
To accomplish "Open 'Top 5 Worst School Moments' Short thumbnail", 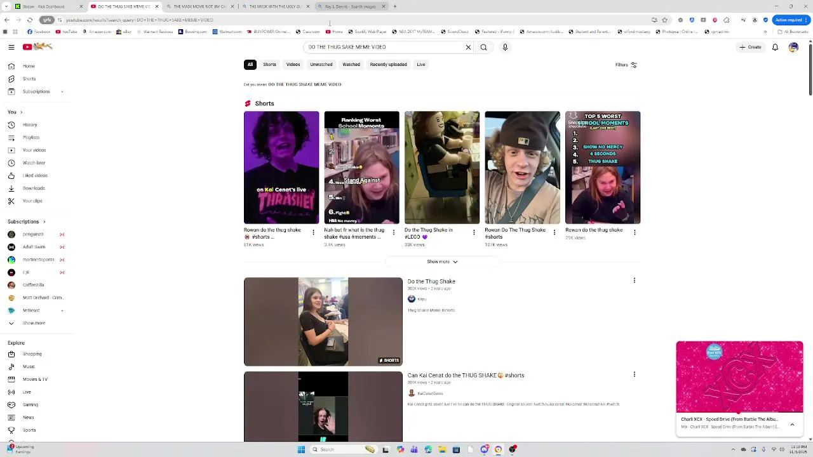I will [x=603, y=168].
